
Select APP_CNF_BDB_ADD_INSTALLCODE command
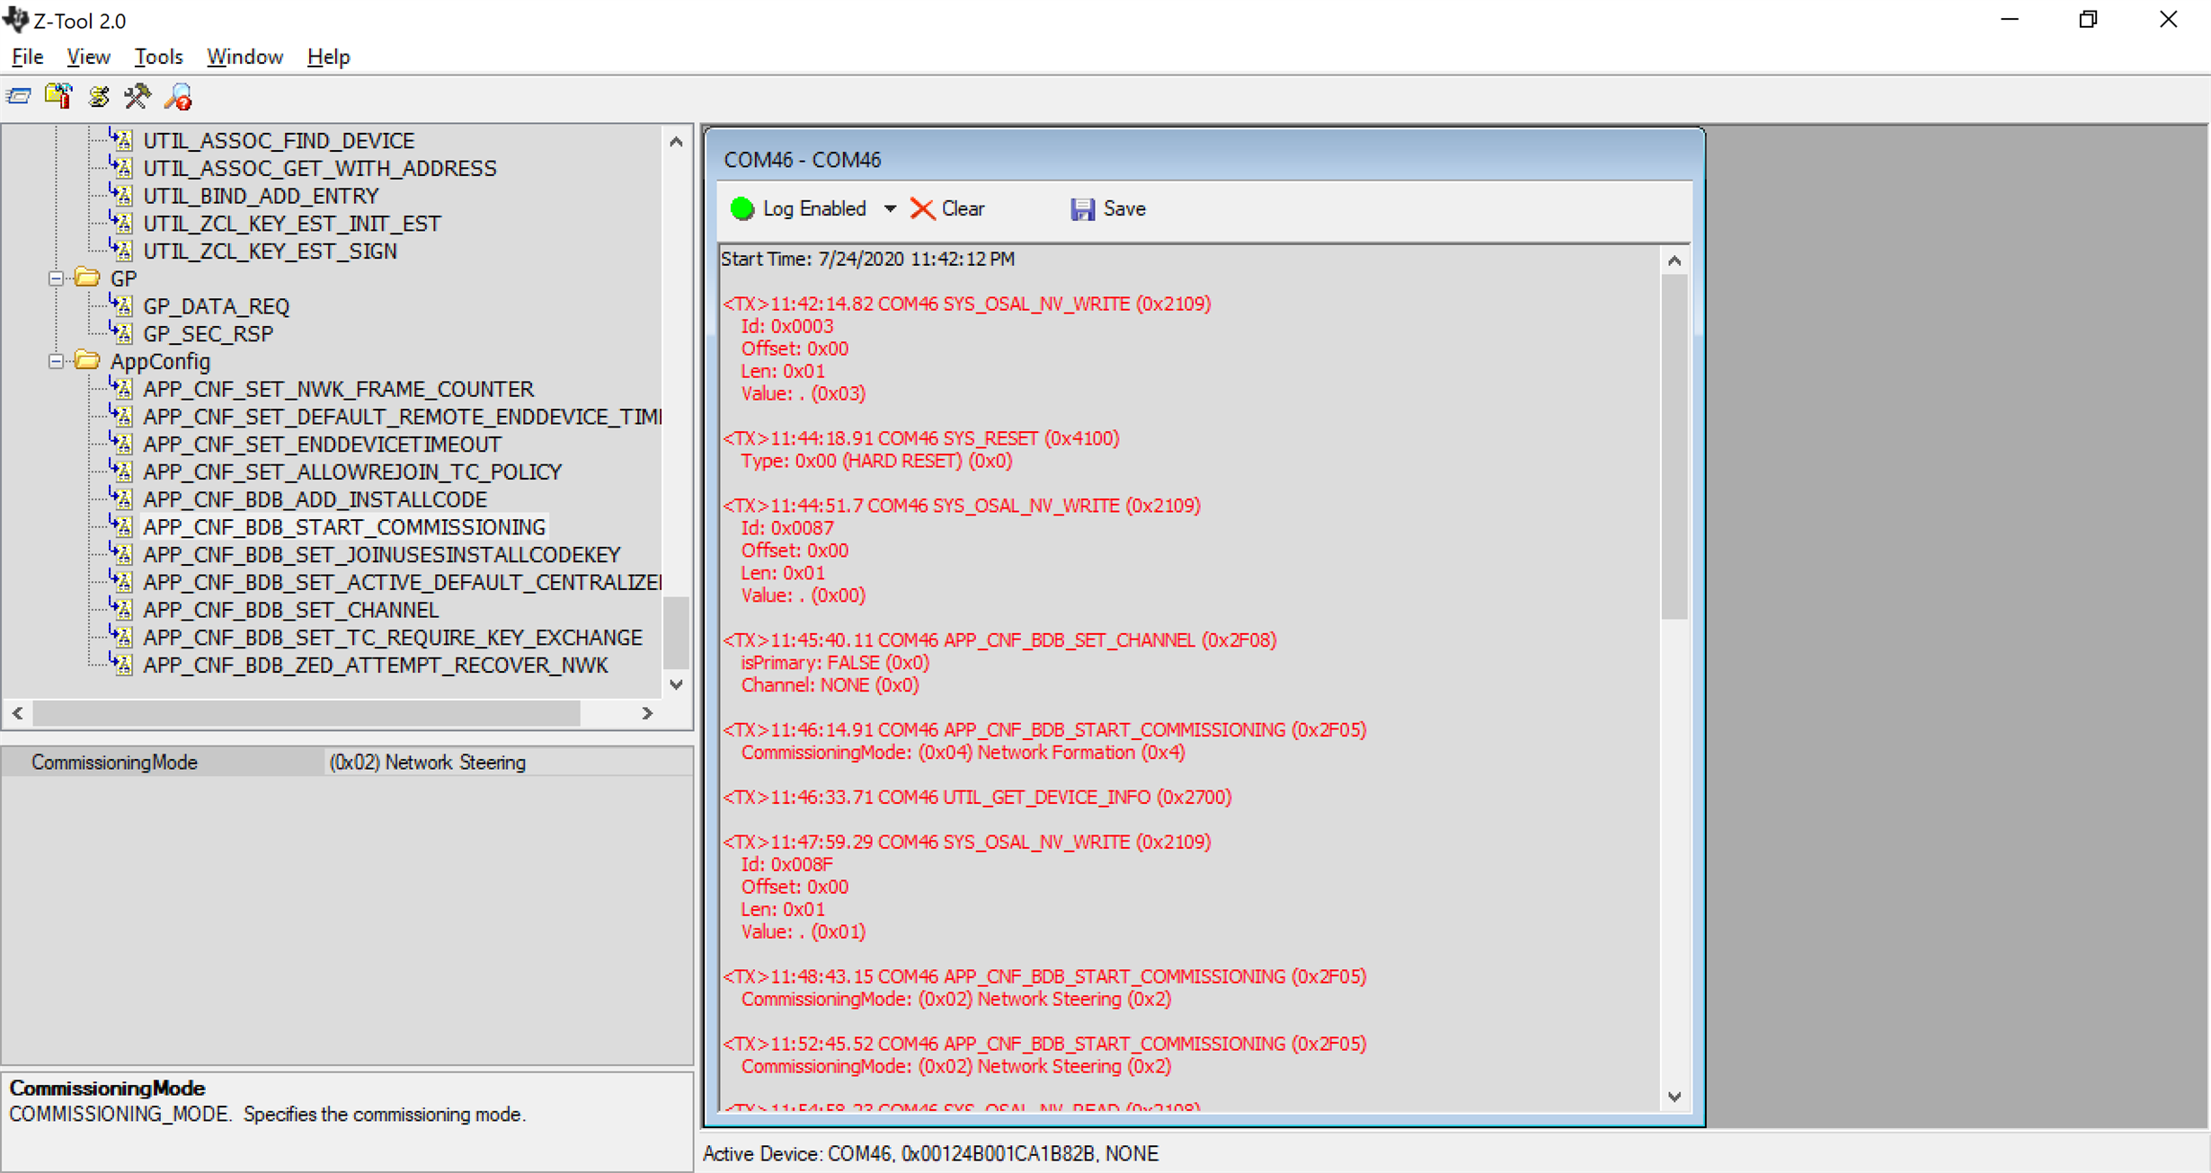click(x=315, y=499)
